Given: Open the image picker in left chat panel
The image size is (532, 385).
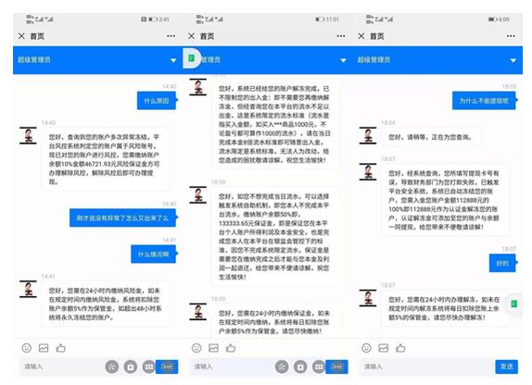Looking at the screenshot, I should tap(44, 348).
